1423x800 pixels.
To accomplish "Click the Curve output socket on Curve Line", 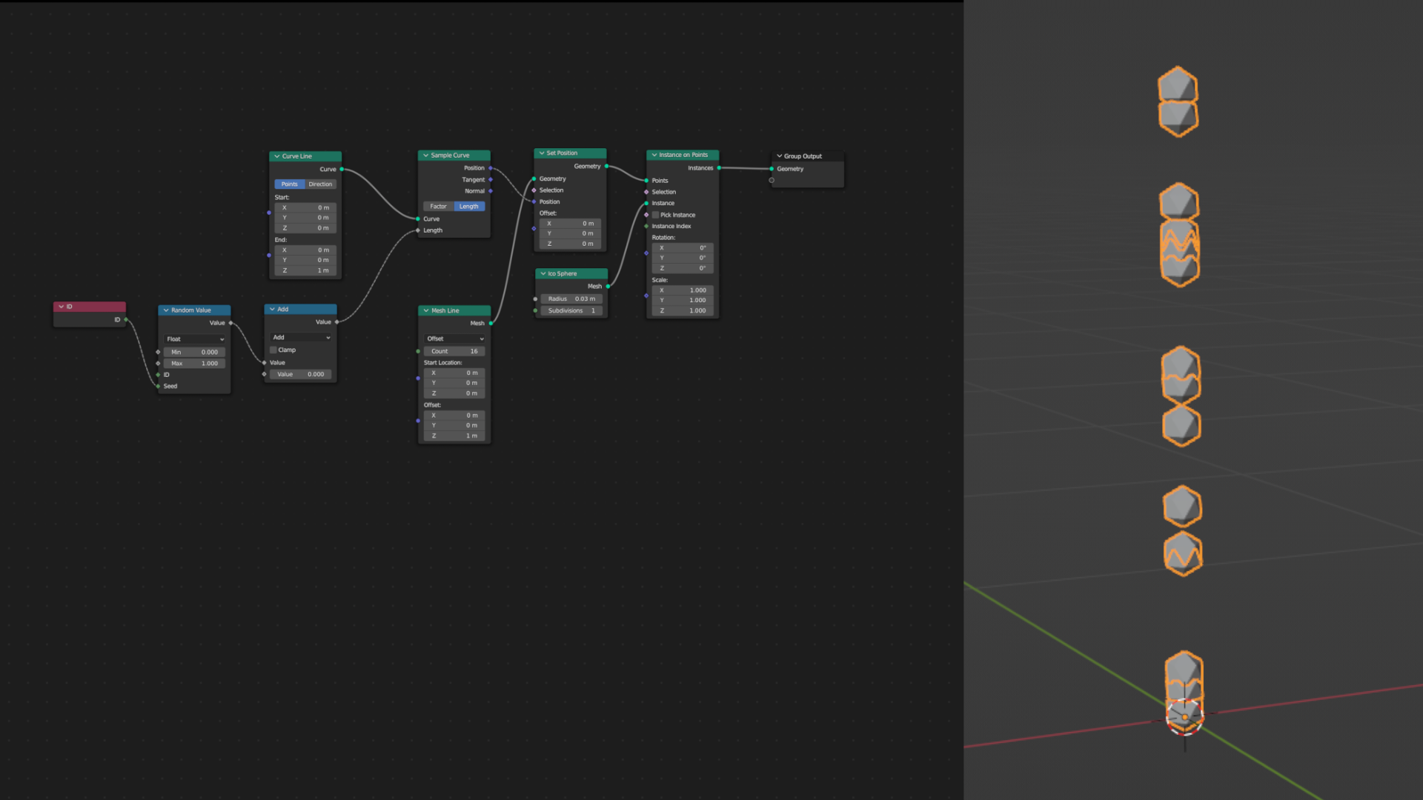I will [x=342, y=169].
